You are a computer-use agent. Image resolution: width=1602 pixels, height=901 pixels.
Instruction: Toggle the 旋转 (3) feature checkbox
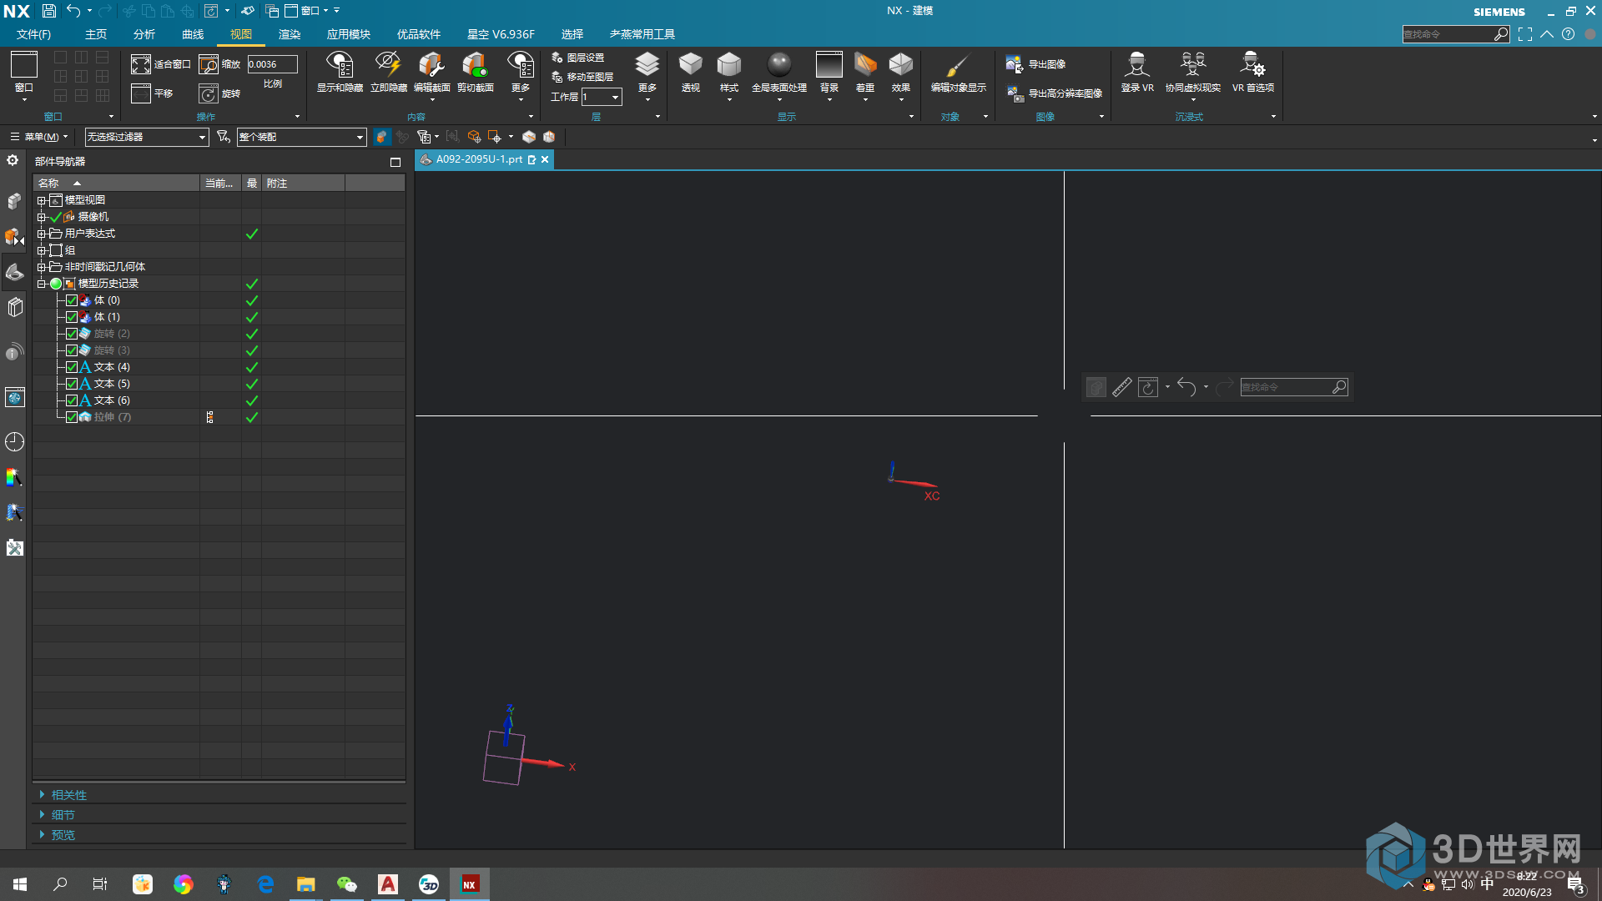coord(72,350)
